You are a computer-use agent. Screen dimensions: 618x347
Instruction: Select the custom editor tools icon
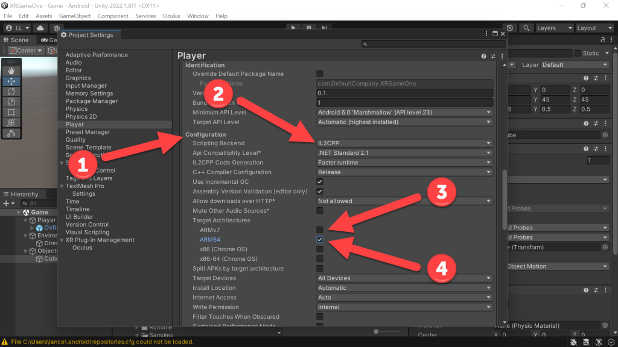[11, 133]
